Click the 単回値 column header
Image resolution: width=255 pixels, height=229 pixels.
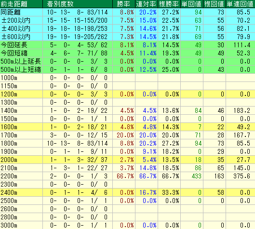(192, 4)
